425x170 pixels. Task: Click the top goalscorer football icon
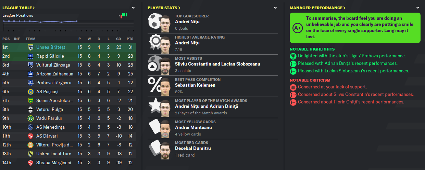[155, 23]
